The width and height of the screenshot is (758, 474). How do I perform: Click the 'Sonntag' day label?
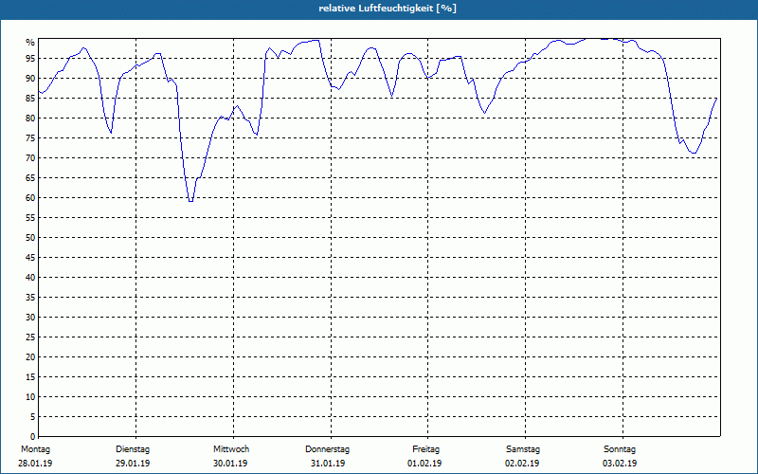[x=620, y=449]
